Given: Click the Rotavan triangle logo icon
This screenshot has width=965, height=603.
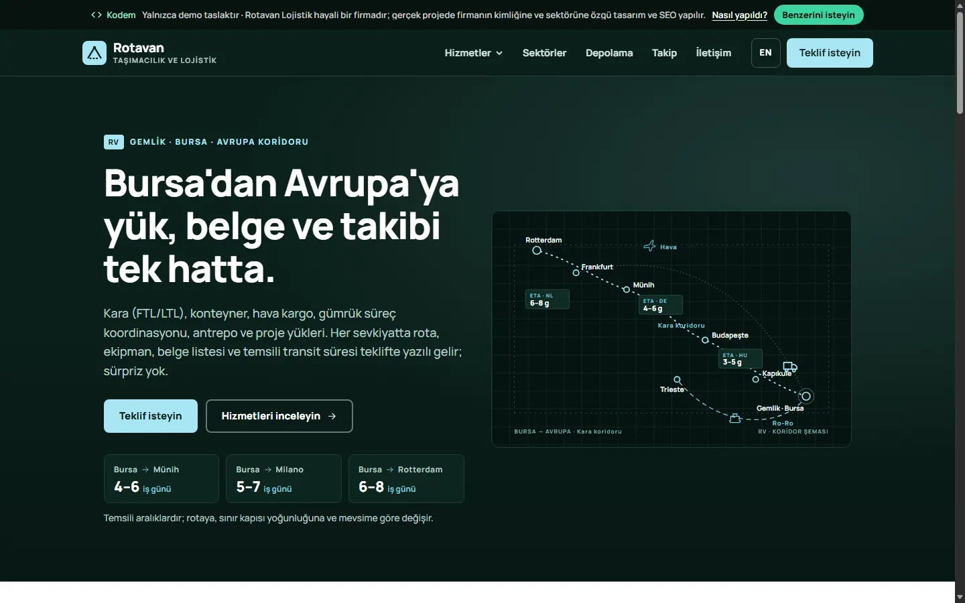Looking at the screenshot, I should (x=94, y=53).
